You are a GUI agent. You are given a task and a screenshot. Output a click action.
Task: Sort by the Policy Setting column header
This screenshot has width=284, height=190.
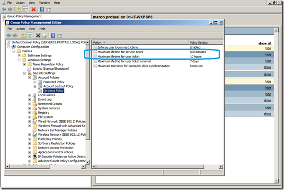(x=205, y=42)
